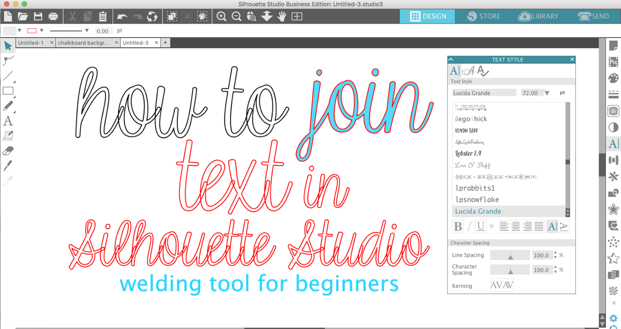Select the Line drawing tool
The height and width of the screenshot is (329, 621).
coord(8,76)
